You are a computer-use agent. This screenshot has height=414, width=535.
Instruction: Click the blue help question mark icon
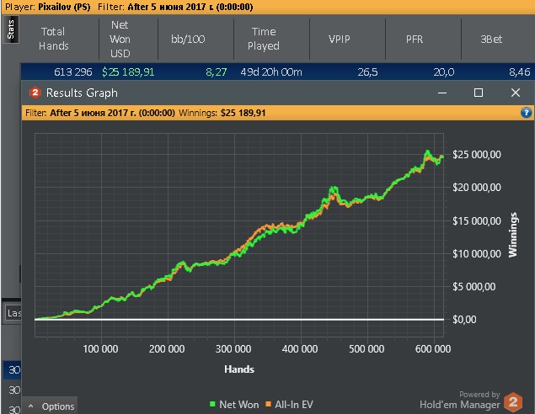click(x=526, y=113)
